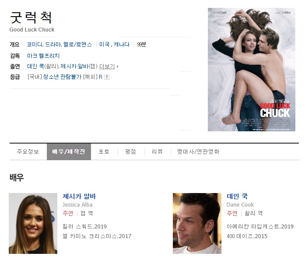
Task: Open the 미국 country link
Action: 104,45
